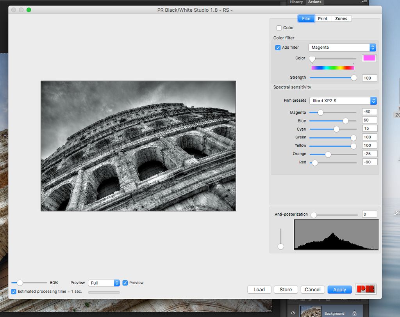Uncheck the Add filter checkbox
The image size is (400, 317).
[278, 48]
